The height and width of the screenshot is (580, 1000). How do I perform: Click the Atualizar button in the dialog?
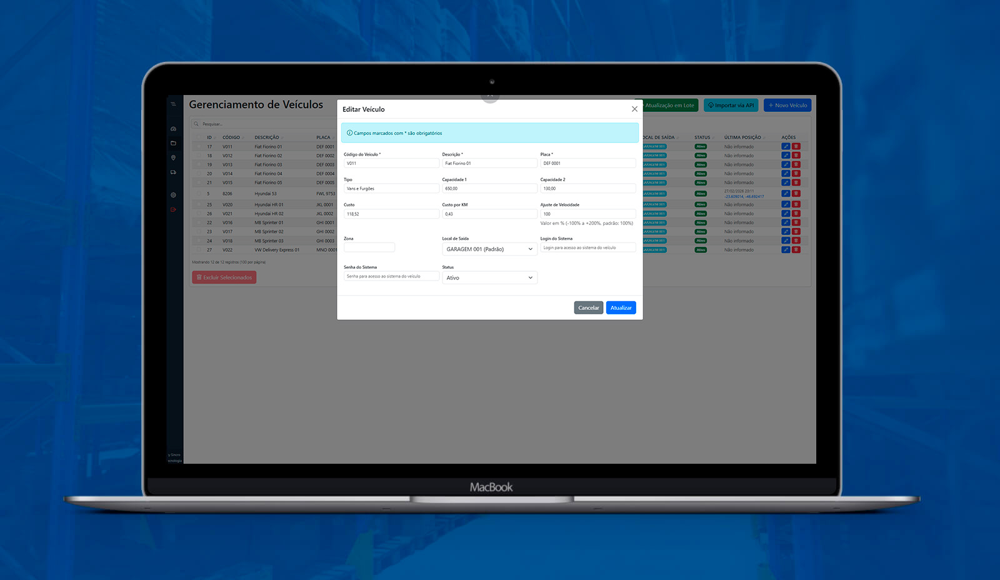(x=621, y=307)
